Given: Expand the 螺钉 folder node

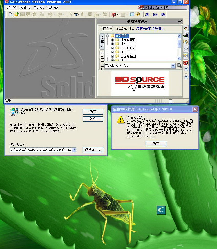Looking at the screenshot, I should click(112, 44).
